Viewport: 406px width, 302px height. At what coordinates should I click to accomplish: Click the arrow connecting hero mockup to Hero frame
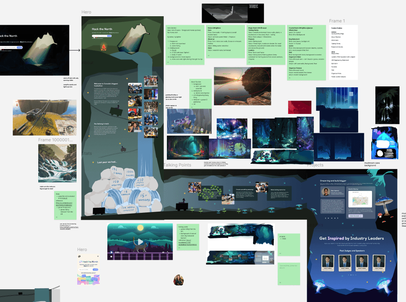tap(75, 50)
